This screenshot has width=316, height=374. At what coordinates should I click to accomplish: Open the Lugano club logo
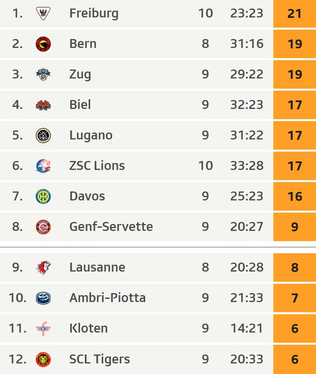(x=43, y=135)
